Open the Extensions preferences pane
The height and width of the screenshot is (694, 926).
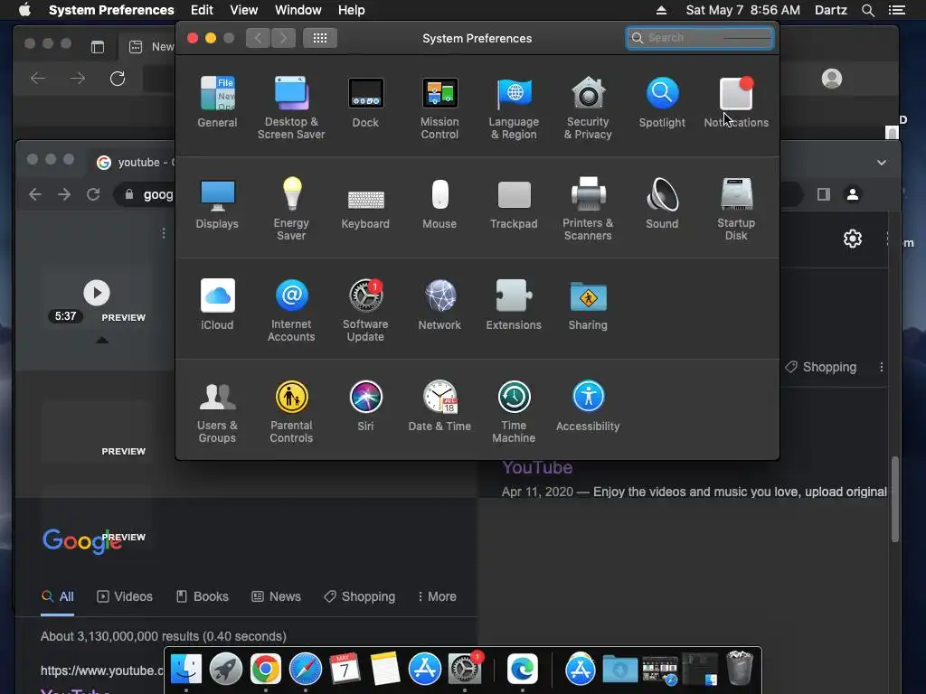click(x=514, y=305)
